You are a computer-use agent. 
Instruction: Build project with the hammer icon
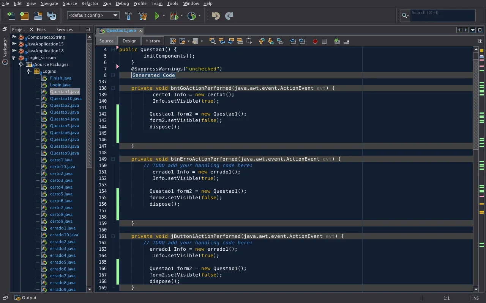coord(128,16)
